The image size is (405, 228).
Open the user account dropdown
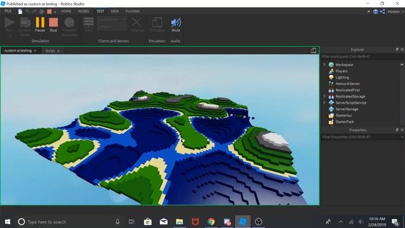pos(395,11)
